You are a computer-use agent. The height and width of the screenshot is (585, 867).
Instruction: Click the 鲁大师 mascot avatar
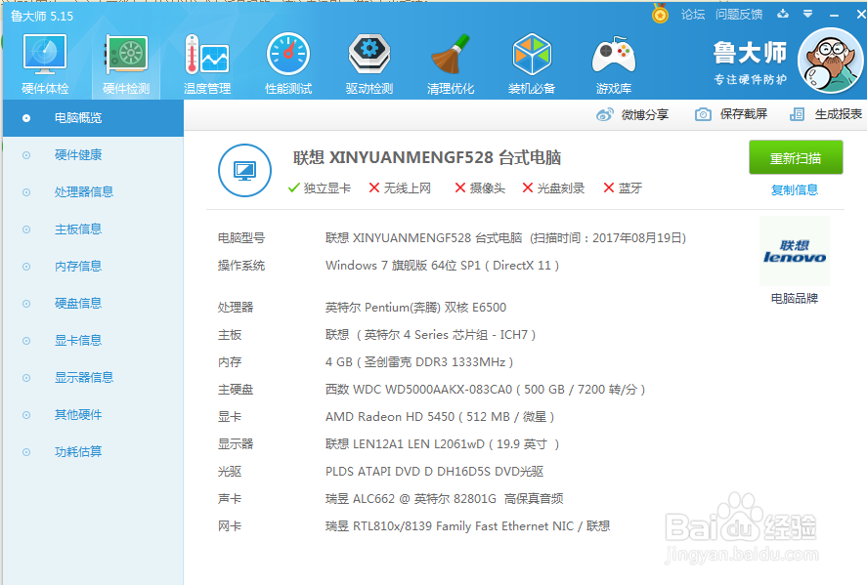pos(830,61)
